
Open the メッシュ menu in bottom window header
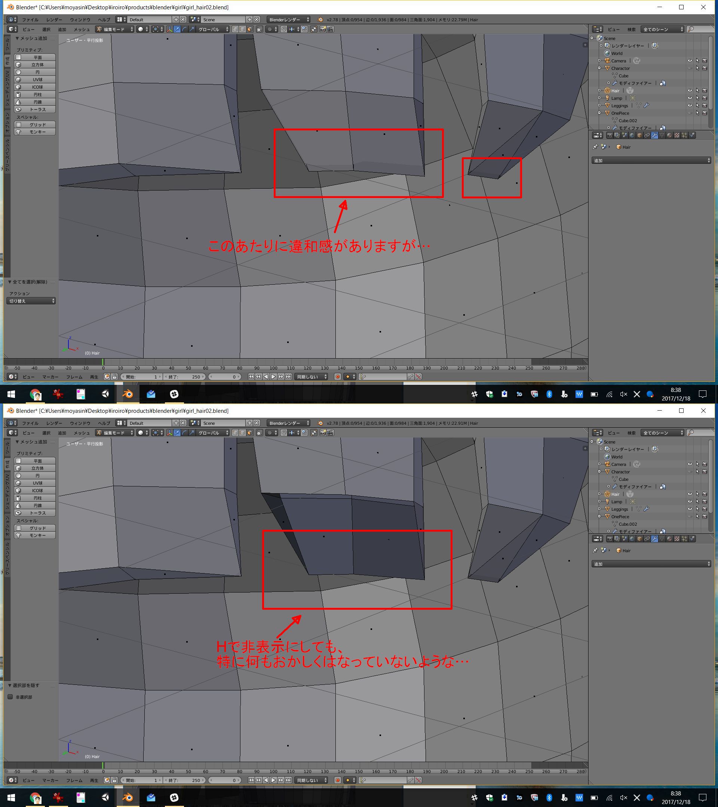(x=82, y=433)
